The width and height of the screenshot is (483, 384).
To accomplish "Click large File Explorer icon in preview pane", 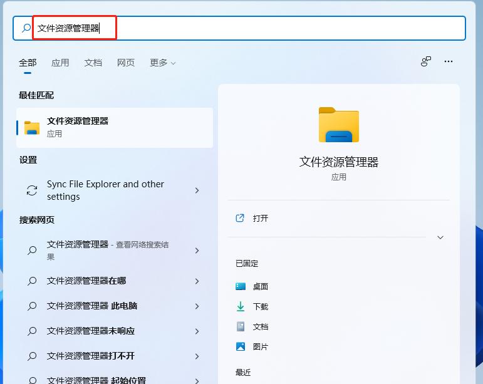I will tap(338, 125).
